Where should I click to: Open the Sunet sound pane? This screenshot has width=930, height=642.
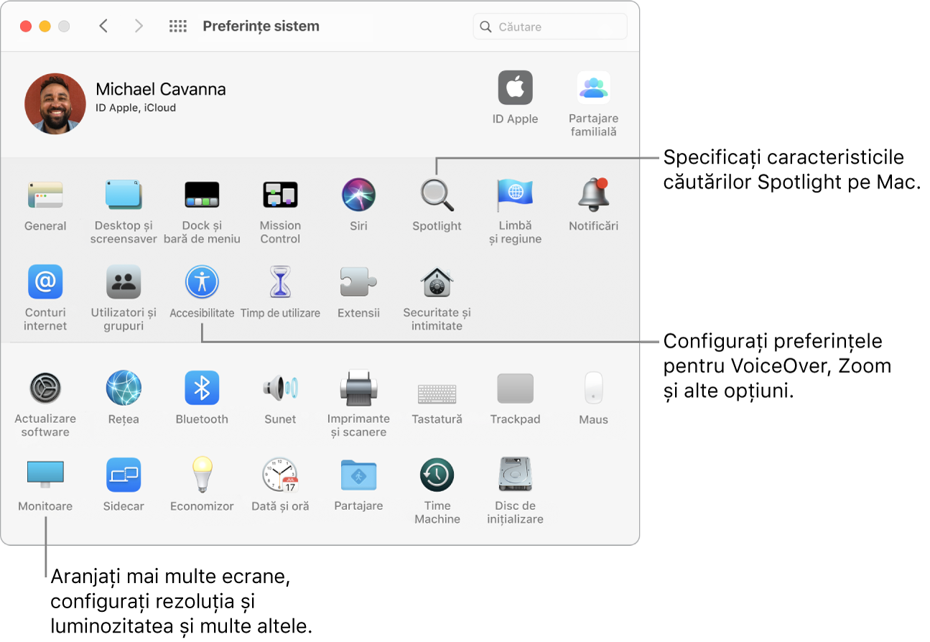pos(280,389)
